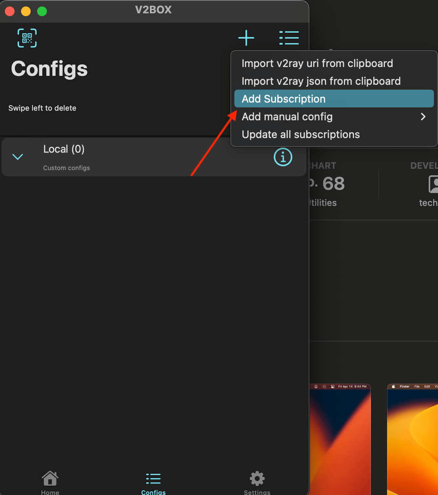Screen dimensions: 438x495
Task: Open Add manual config submenu
Action: (334, 117)
